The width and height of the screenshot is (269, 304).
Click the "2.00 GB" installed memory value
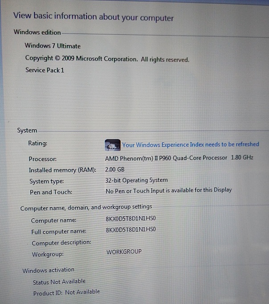click(114, 170)
